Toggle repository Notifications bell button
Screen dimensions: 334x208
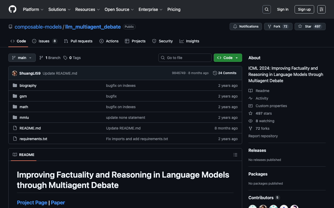[x=246, y=27]
